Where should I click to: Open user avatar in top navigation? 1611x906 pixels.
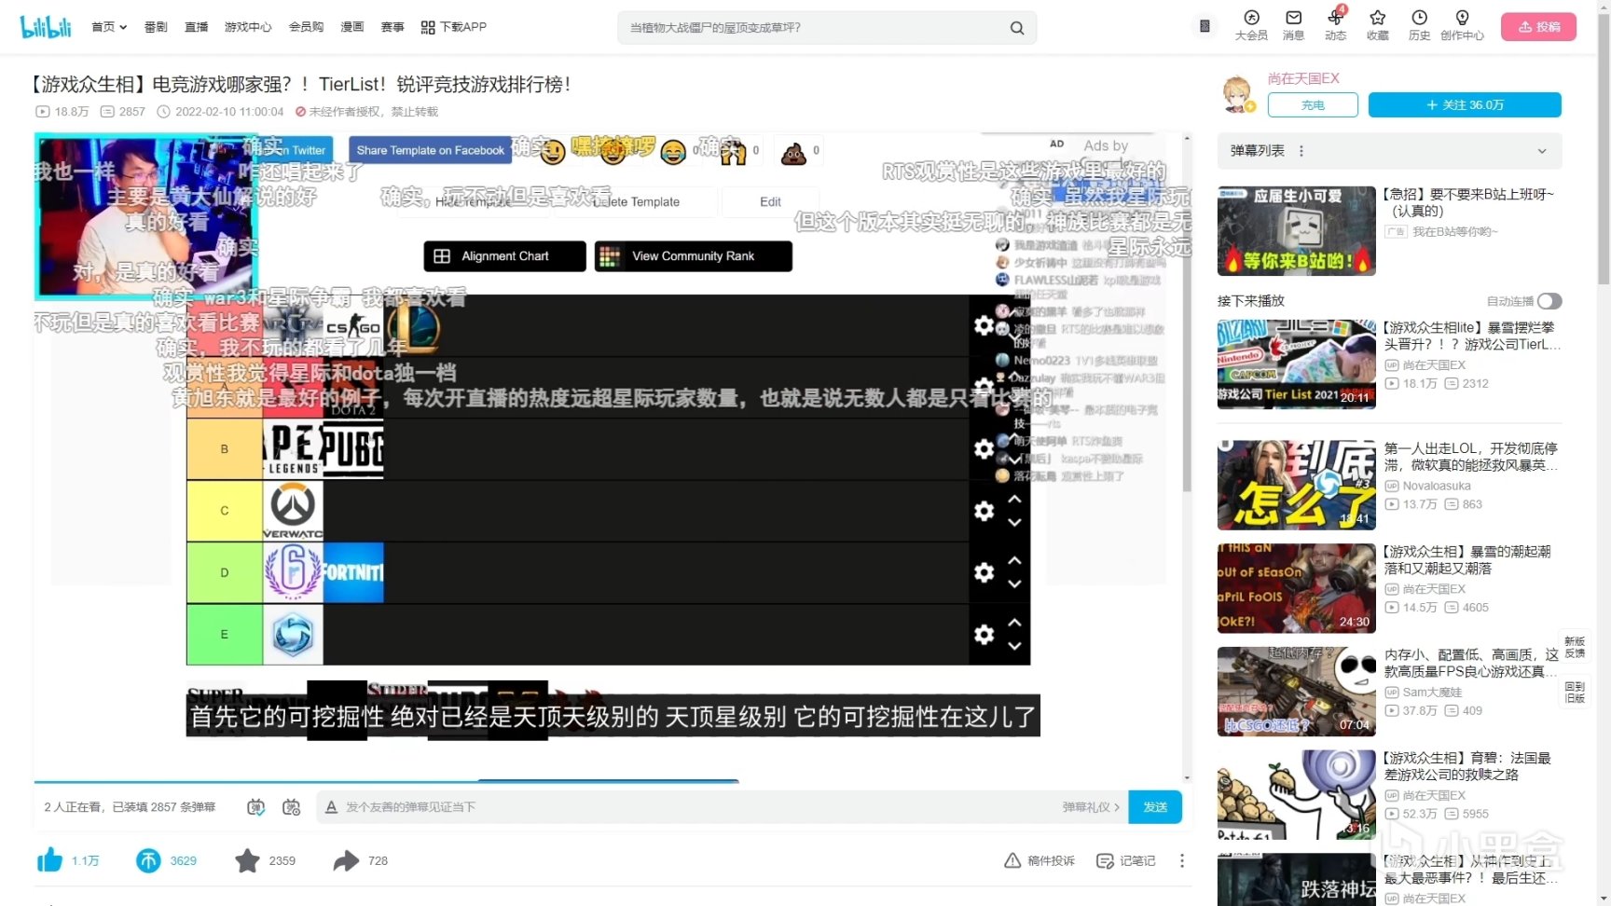coord(1205,26)
